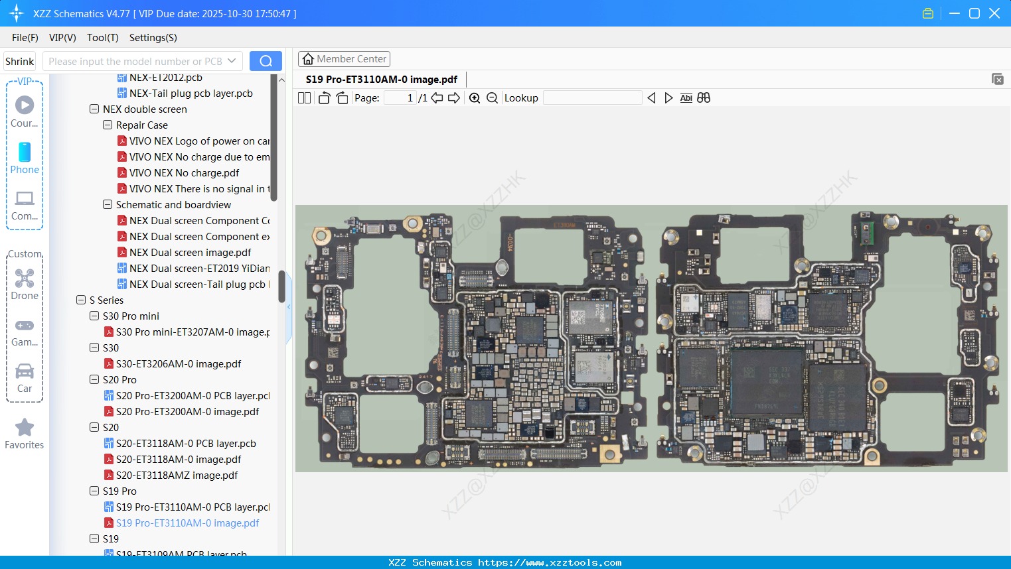Open S20 Pro-ET3200AM-0 PCB layer file
Screen dimensions: 1011x569
click(x=187, y=396)
